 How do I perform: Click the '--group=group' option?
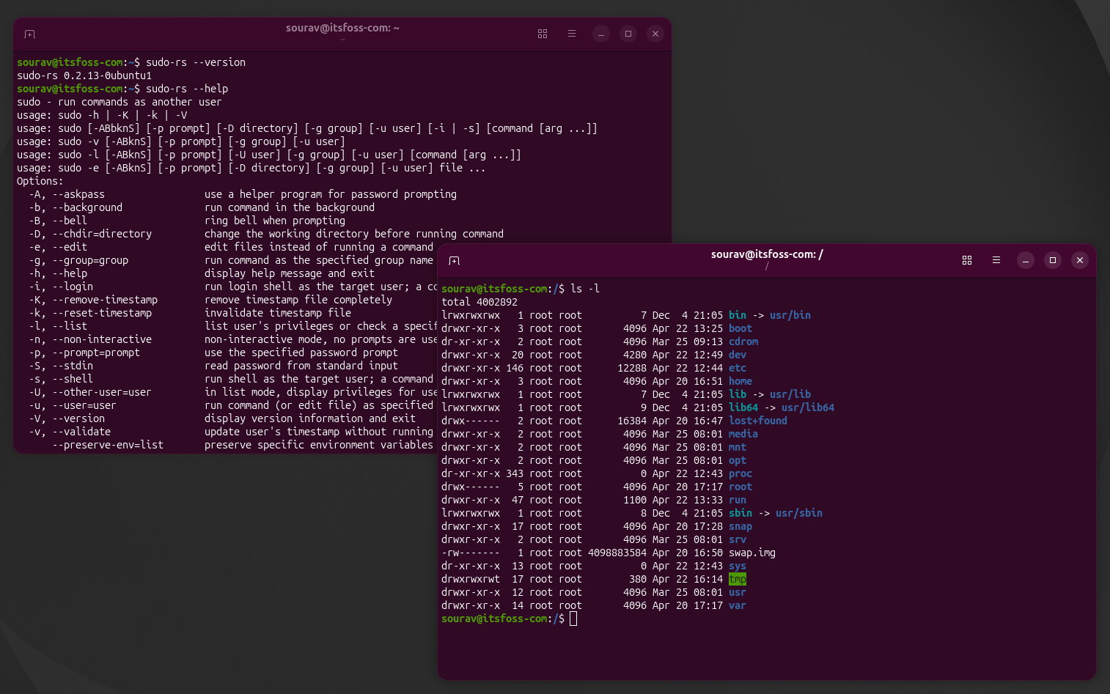pos(90,260)
